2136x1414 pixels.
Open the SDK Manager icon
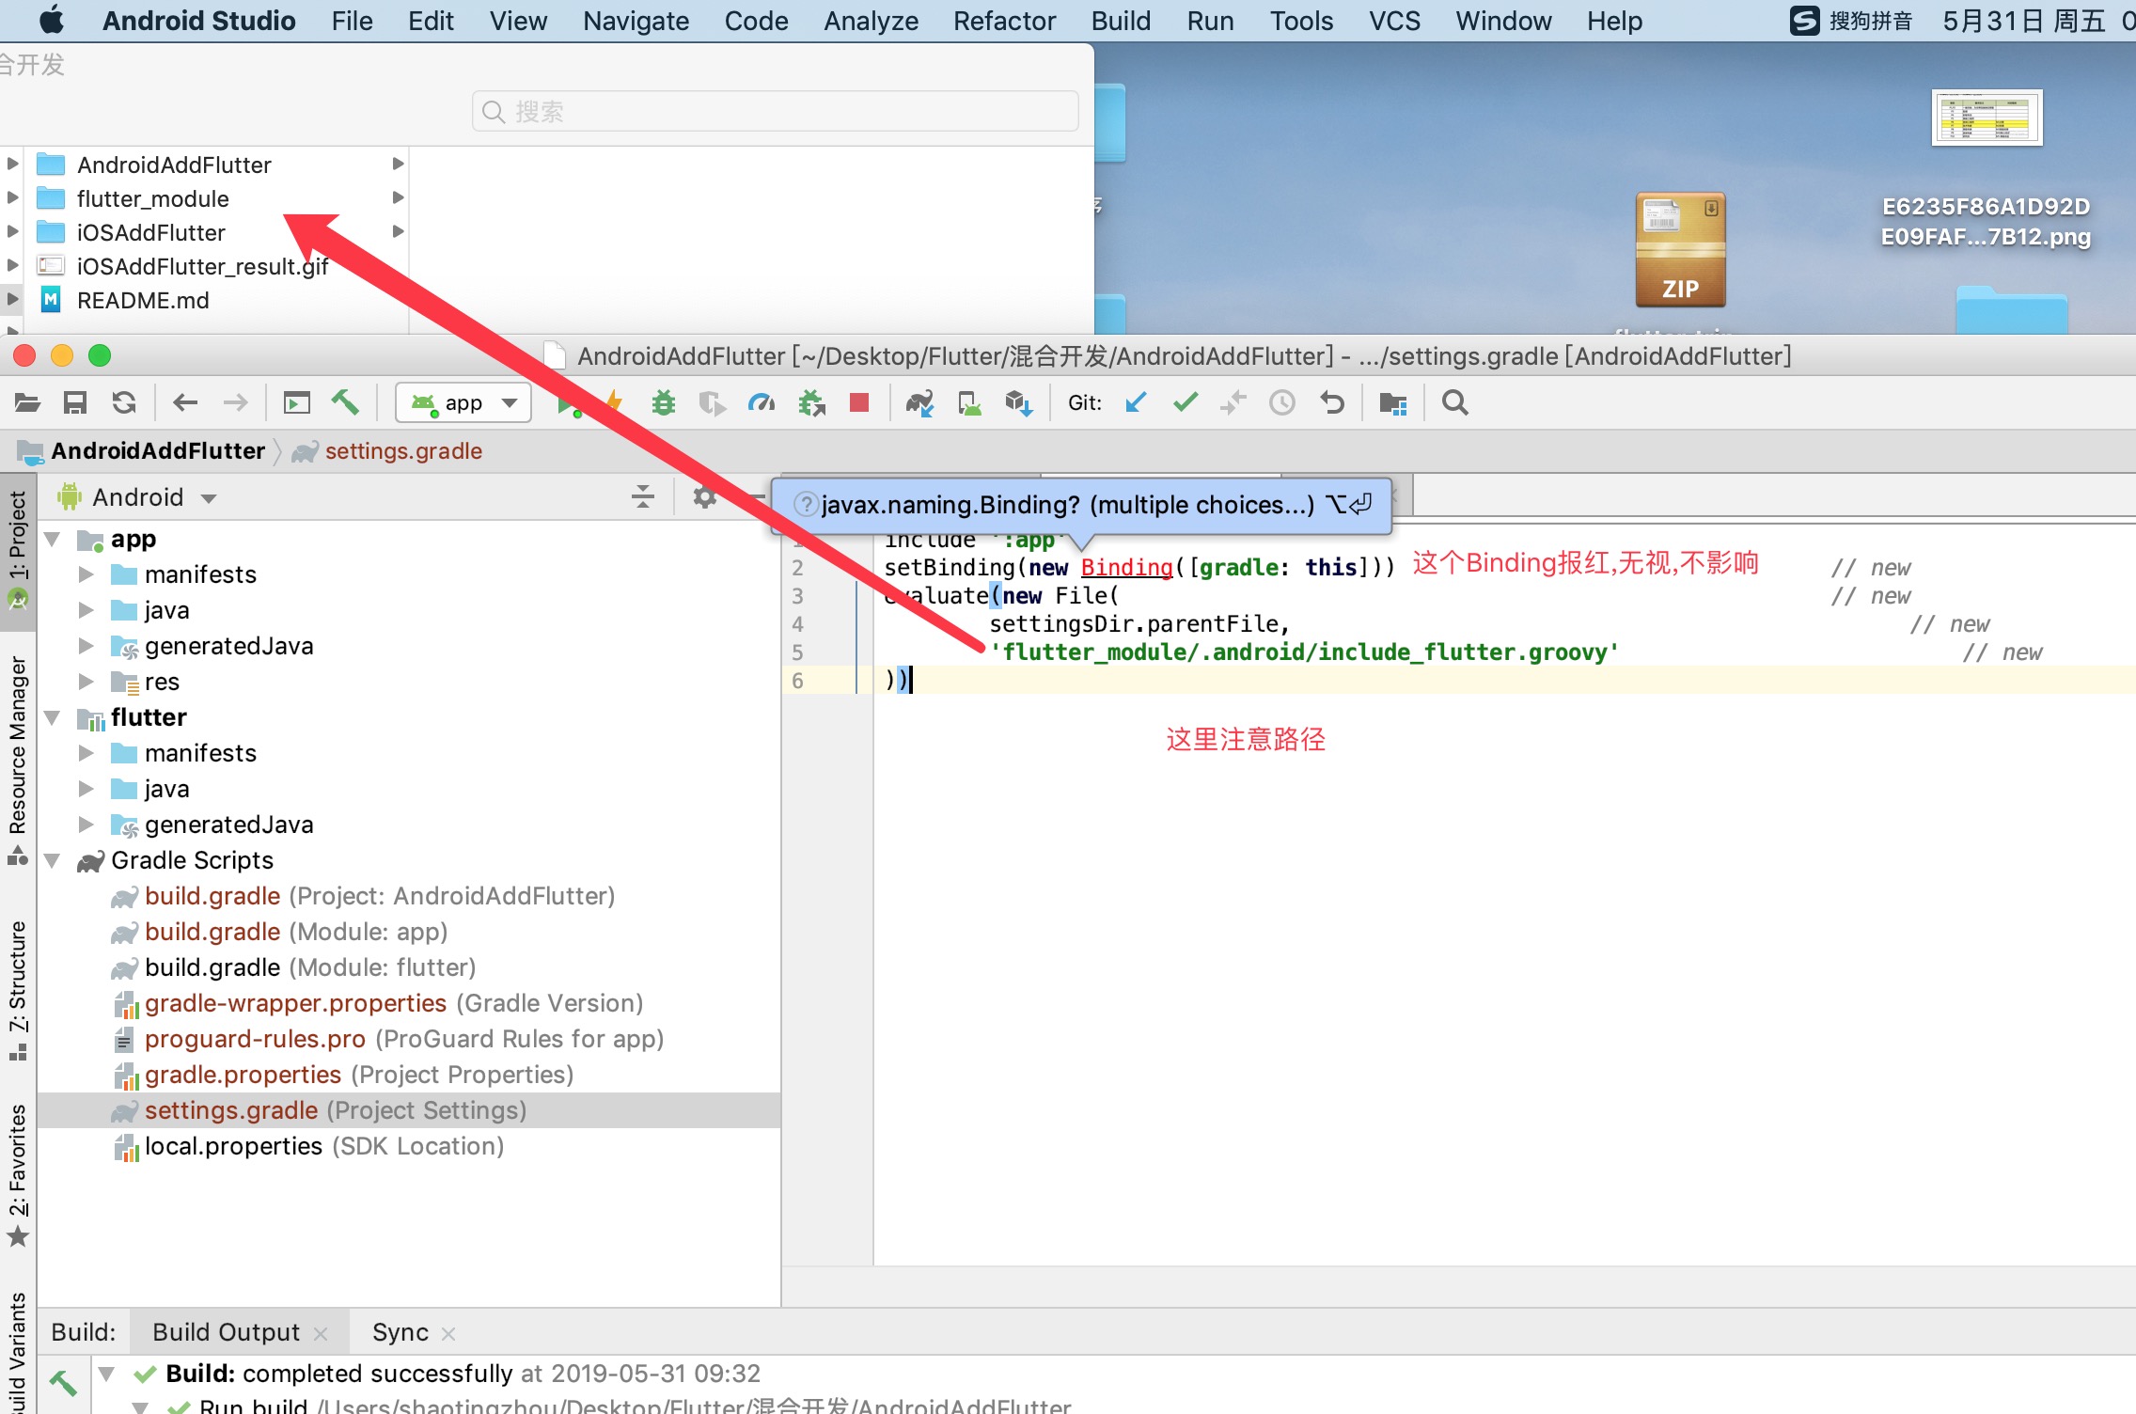point(1019,403)
